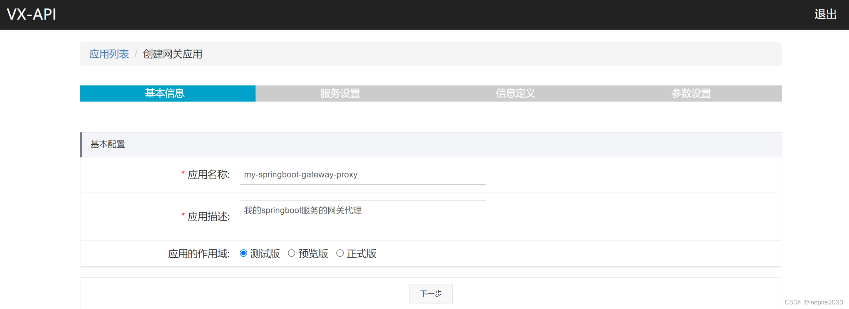The image size is (849, 309).
Task: Click the VX-API logo title
Action: point(32,14)
